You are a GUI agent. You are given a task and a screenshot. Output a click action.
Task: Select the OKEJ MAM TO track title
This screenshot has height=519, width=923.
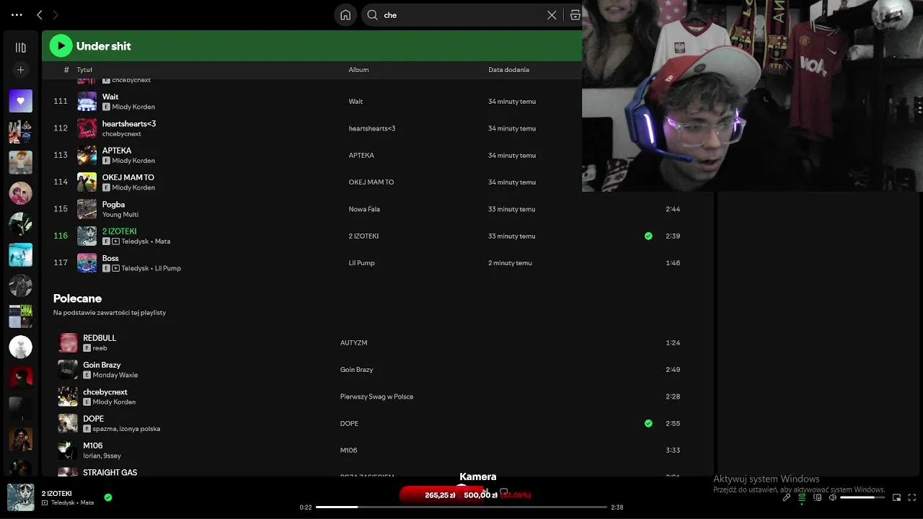(128, 177)
